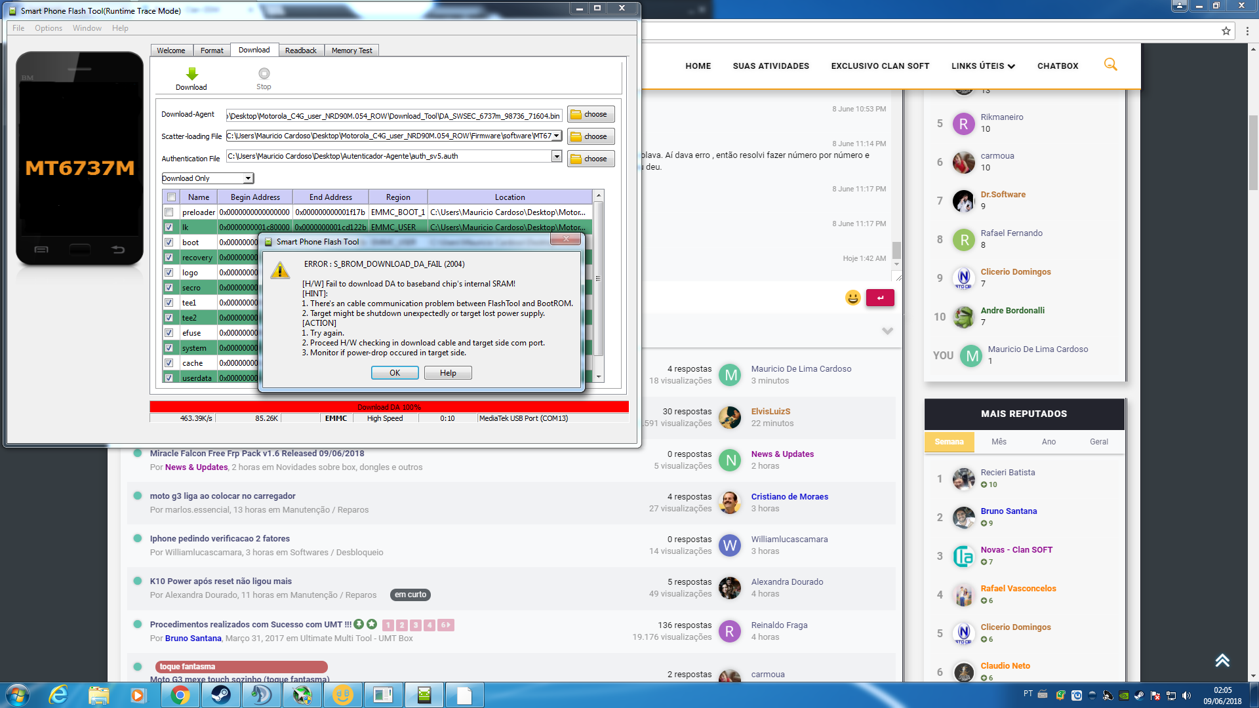Open the File menu

click(x=18, y=28)
